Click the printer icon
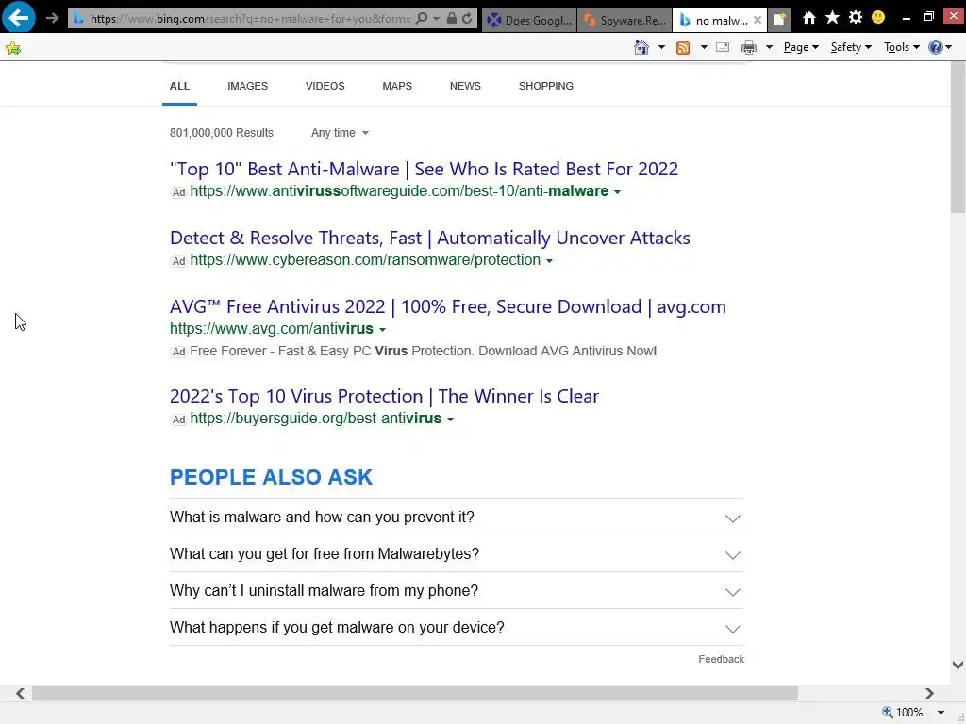Viewport: 966px width, 724px height. click(748, 47)
